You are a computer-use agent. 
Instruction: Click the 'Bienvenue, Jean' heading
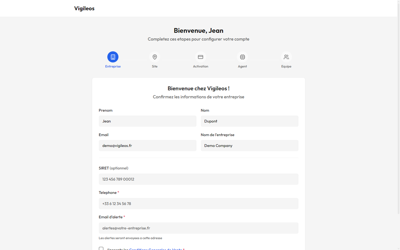(199, 31)
